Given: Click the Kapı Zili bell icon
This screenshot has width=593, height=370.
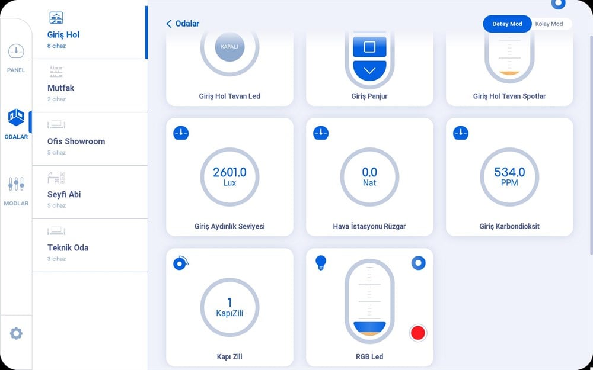Looking at the screenshot, I should [x=181, y=263].
